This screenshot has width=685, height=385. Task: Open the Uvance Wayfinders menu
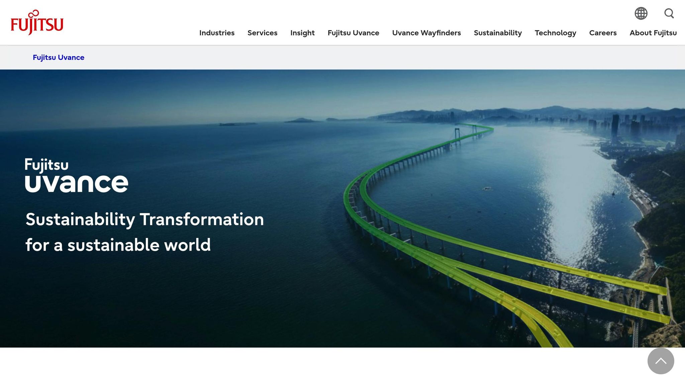coord(426,33)
